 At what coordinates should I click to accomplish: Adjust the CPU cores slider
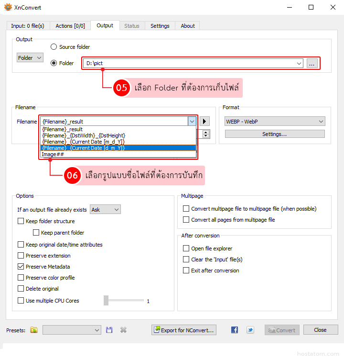[107, 301]
